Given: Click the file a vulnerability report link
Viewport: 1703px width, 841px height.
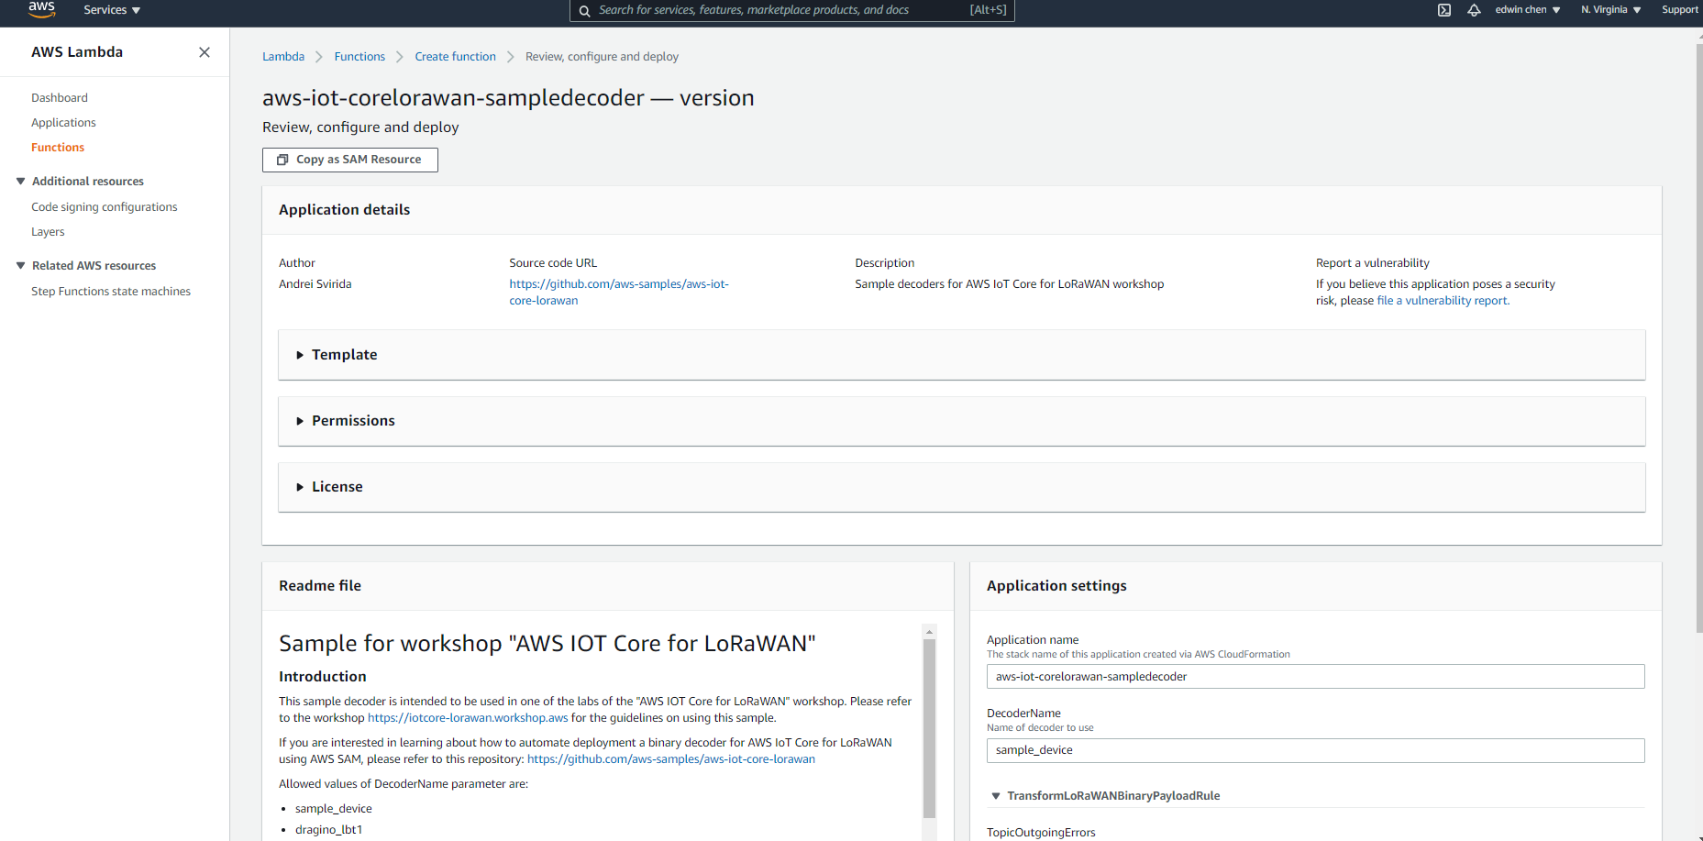Looking at the screenshot, I should (1443, 301).
